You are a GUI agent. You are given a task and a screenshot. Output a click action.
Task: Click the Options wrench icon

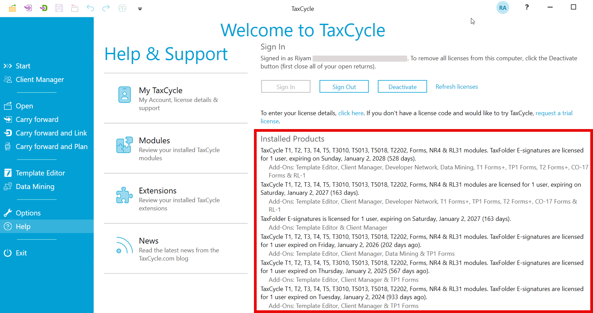pyautogui.click(x=8, y=213)
